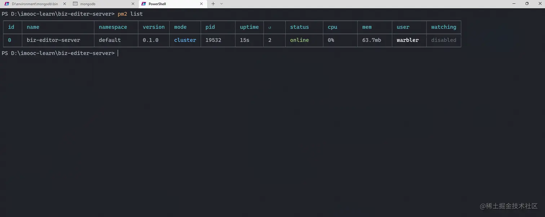Open a new terminal tab
Screen dimensions: 545x217
pyautogui.click(x=213, y=4)
